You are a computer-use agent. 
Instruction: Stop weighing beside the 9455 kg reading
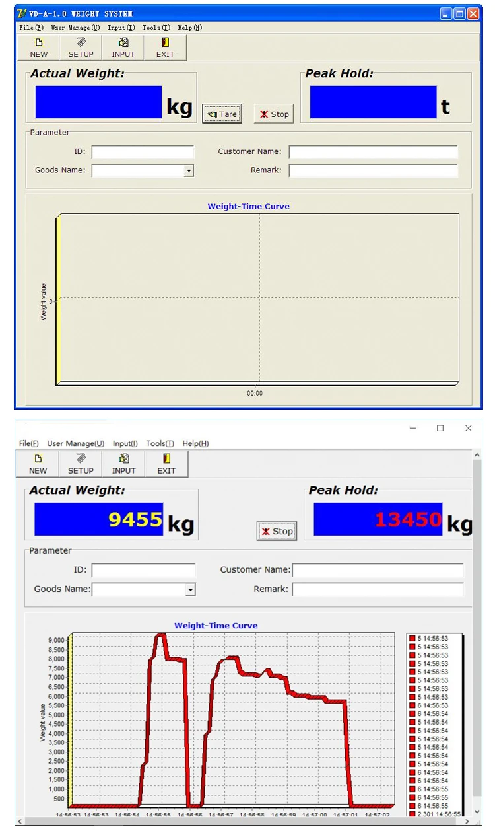tap(277, 531)
